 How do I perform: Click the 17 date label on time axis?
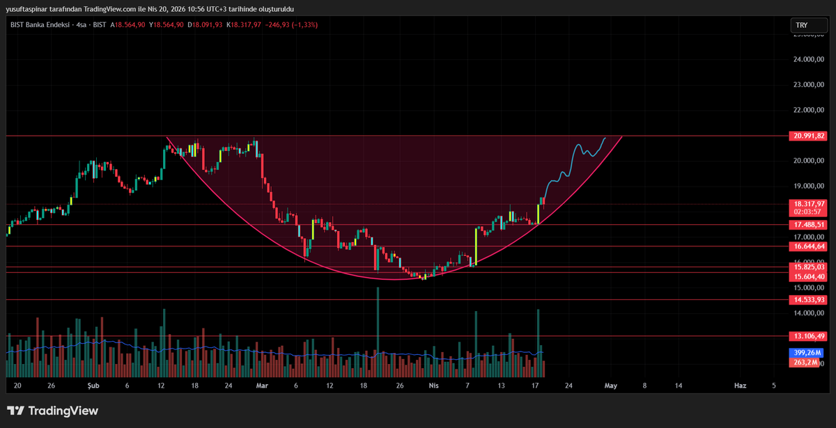click(x=535, y=385)
